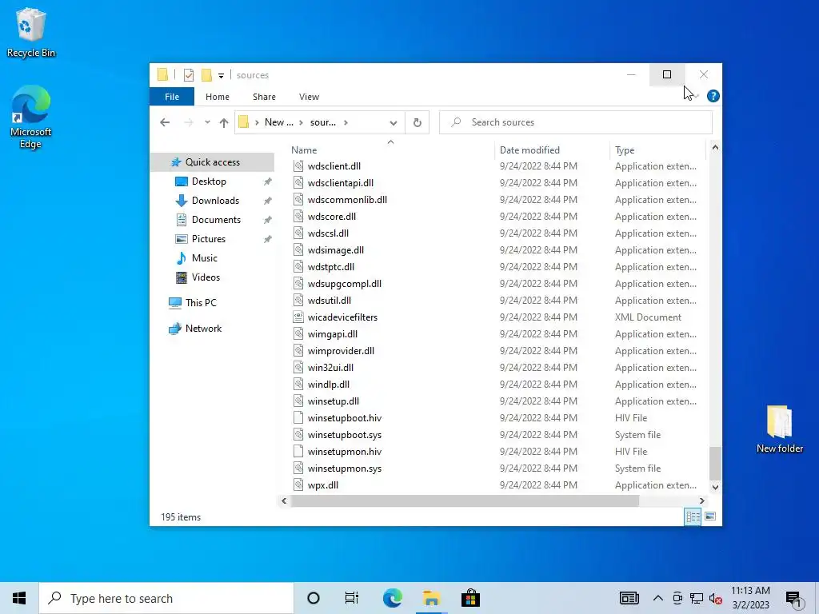The height and width of the screenshot is (614, 819).
Task: Open the Explorer help icon
Action: pos(713,96)
